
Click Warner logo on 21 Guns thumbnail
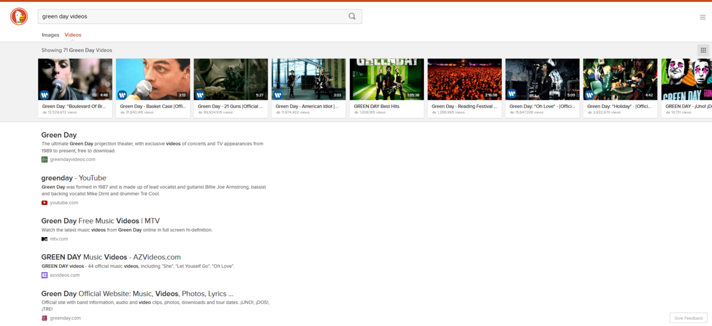(200, 94)
